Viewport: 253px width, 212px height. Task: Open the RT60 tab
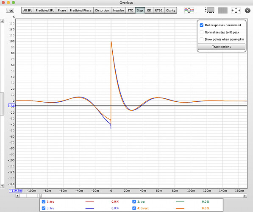coord(158,10)
